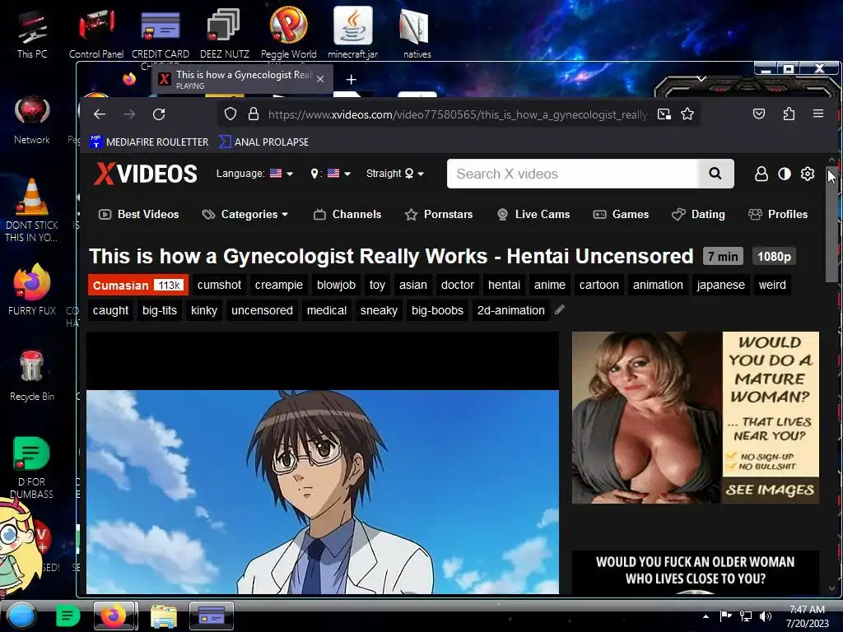Open File Explorer from the taskbar

[x=164, y=616]
